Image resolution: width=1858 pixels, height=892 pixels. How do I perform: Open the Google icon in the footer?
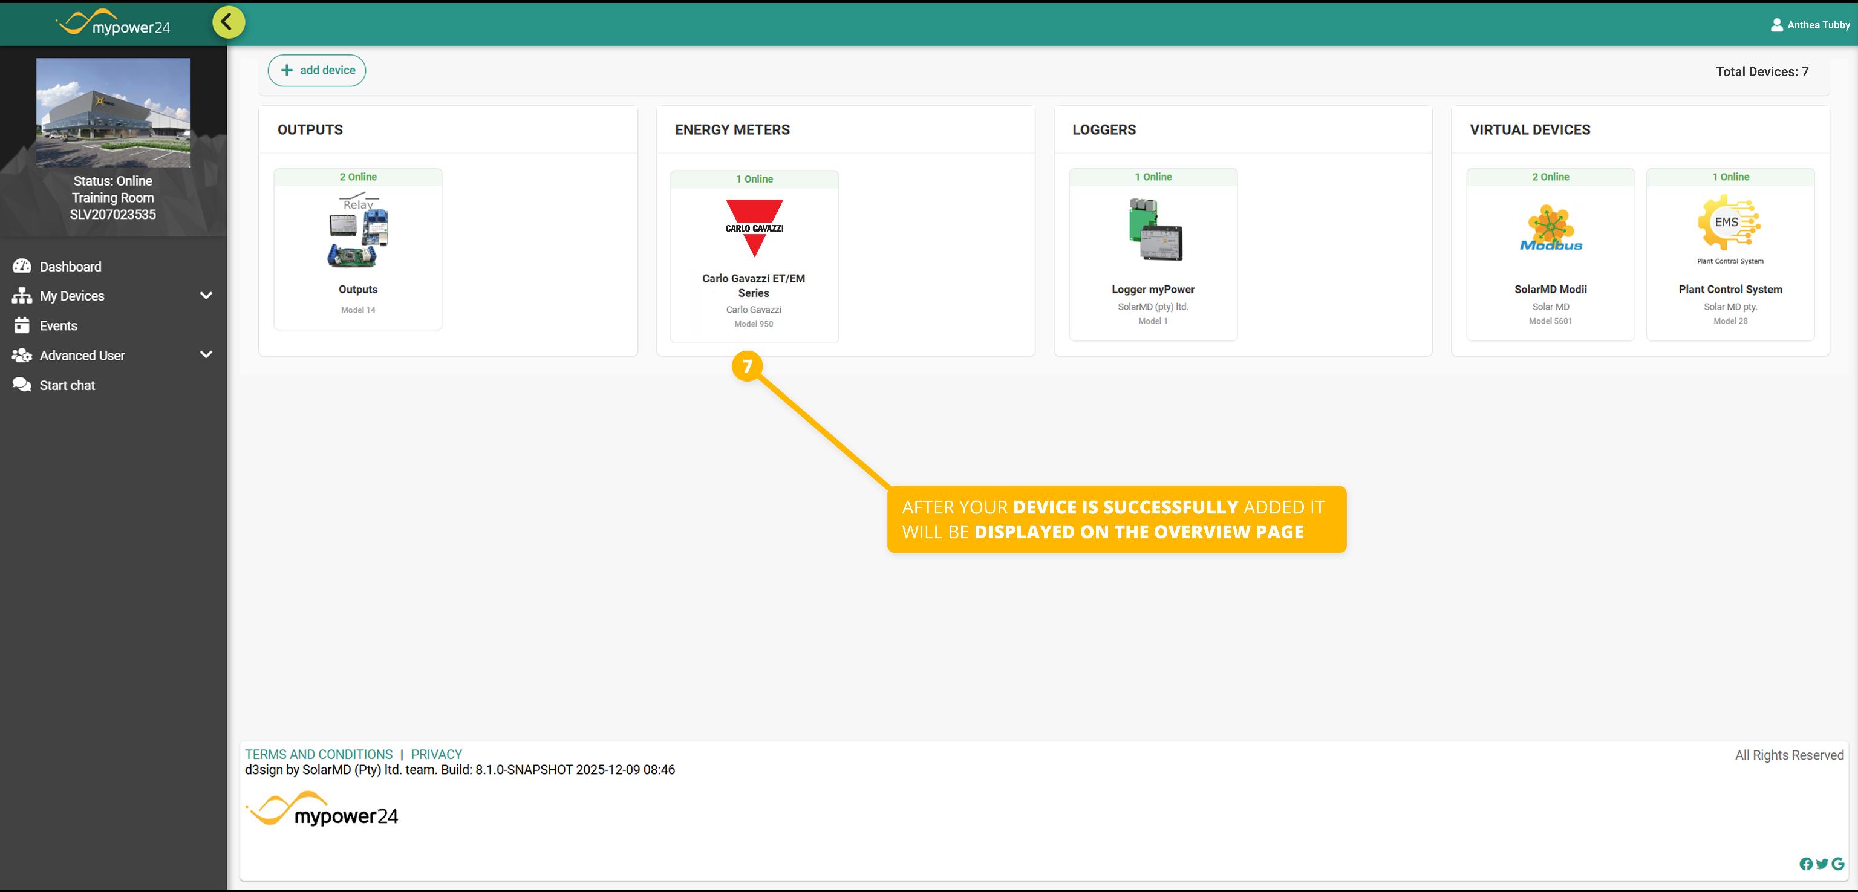point(1838,864)
